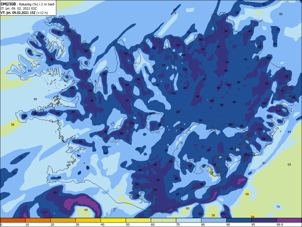This screenshot has width=302, height=227.
Task: Pick the pale blue 70–80 legend swatch
Action: [189, 220]
